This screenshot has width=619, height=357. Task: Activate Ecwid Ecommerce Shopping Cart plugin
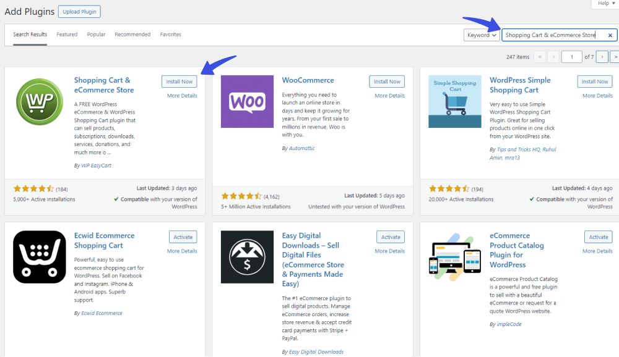[183, 237]
